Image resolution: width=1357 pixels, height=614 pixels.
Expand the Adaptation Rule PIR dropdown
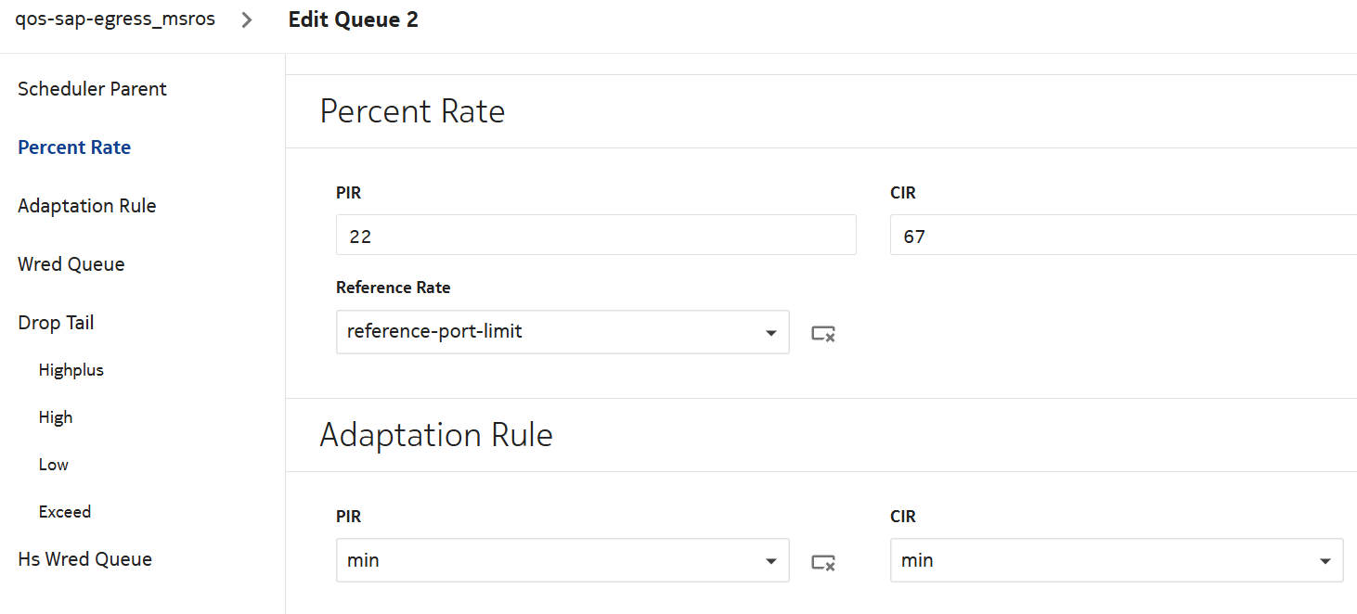(x=770, y=561)
